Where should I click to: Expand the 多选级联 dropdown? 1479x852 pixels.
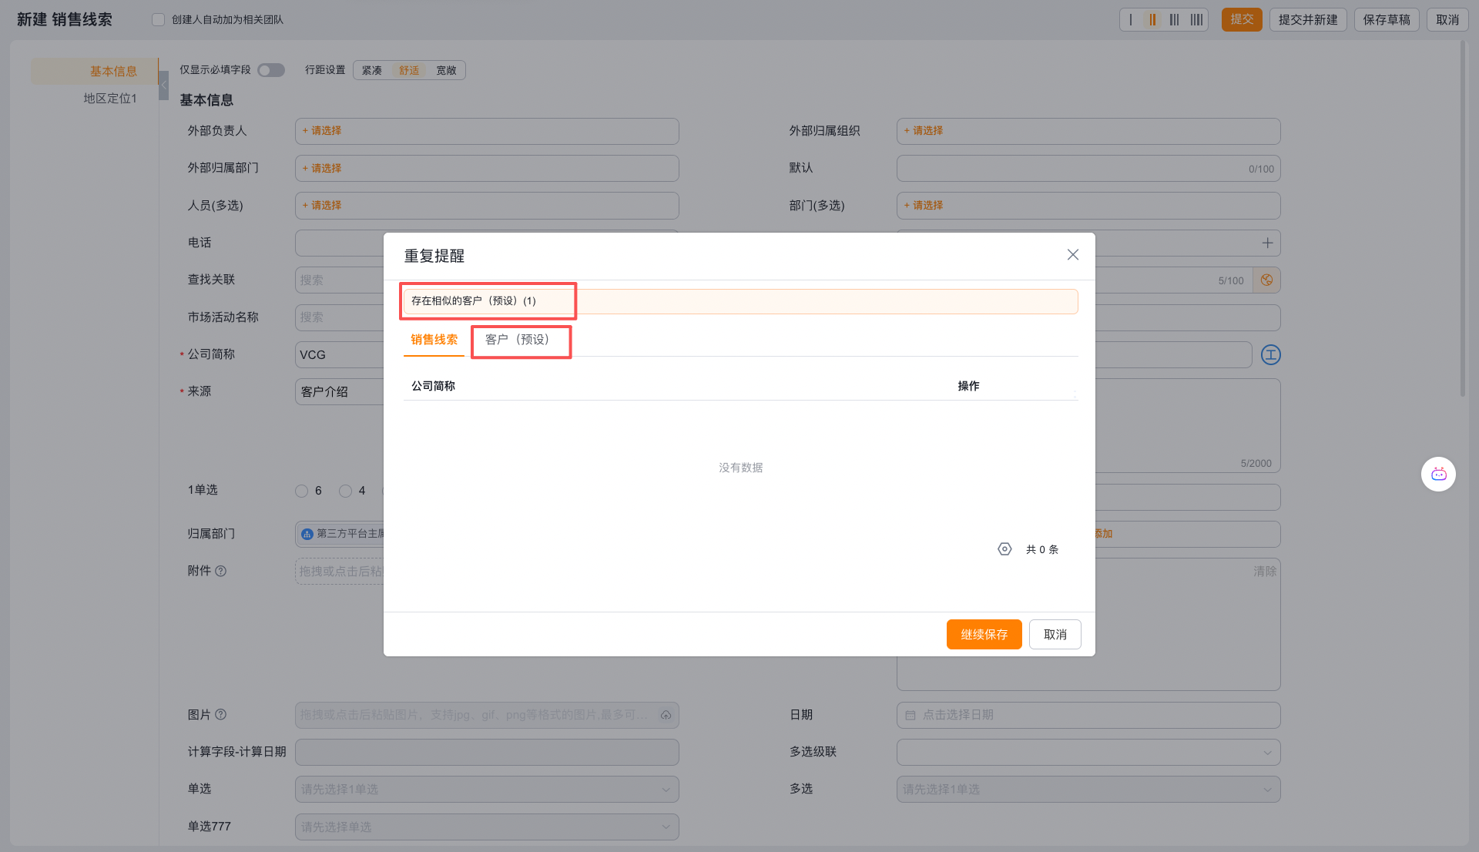tap(1088, 753)
